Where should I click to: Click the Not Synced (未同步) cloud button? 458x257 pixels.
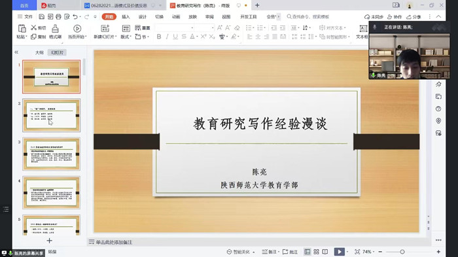(374, 17)
